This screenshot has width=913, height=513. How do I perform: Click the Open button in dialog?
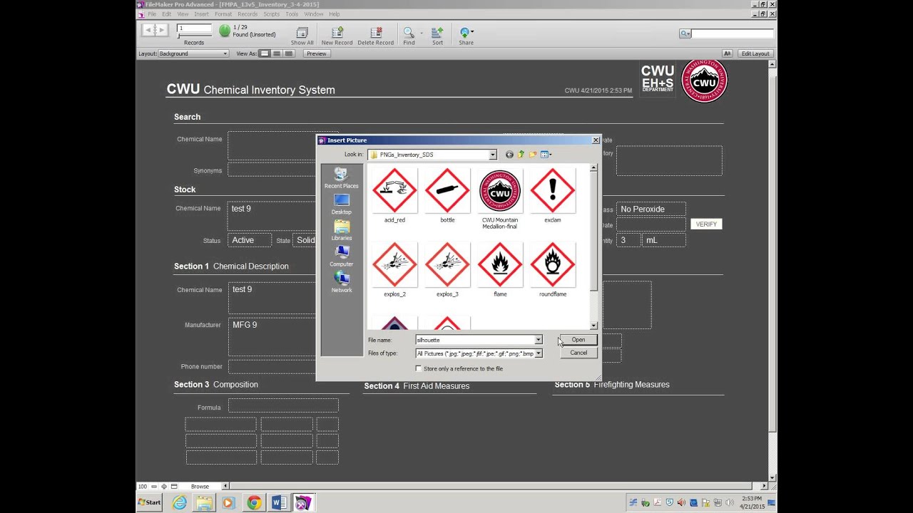tap(578, 340)
